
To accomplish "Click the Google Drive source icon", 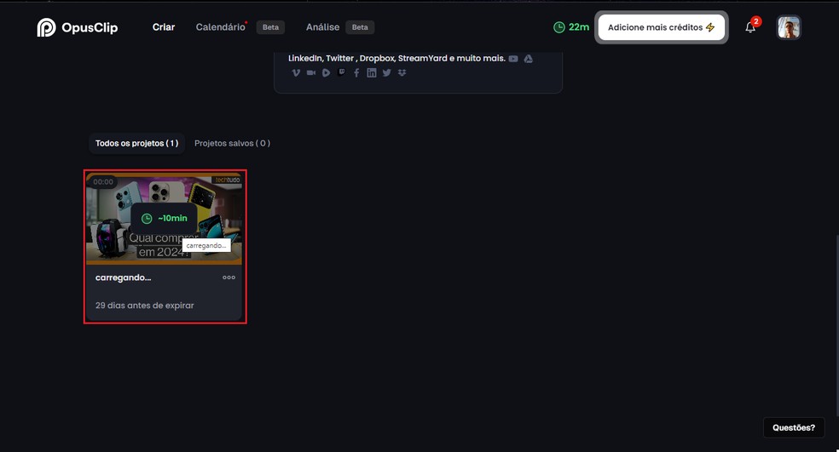I will pyautogui.click(x=528, y=59).
